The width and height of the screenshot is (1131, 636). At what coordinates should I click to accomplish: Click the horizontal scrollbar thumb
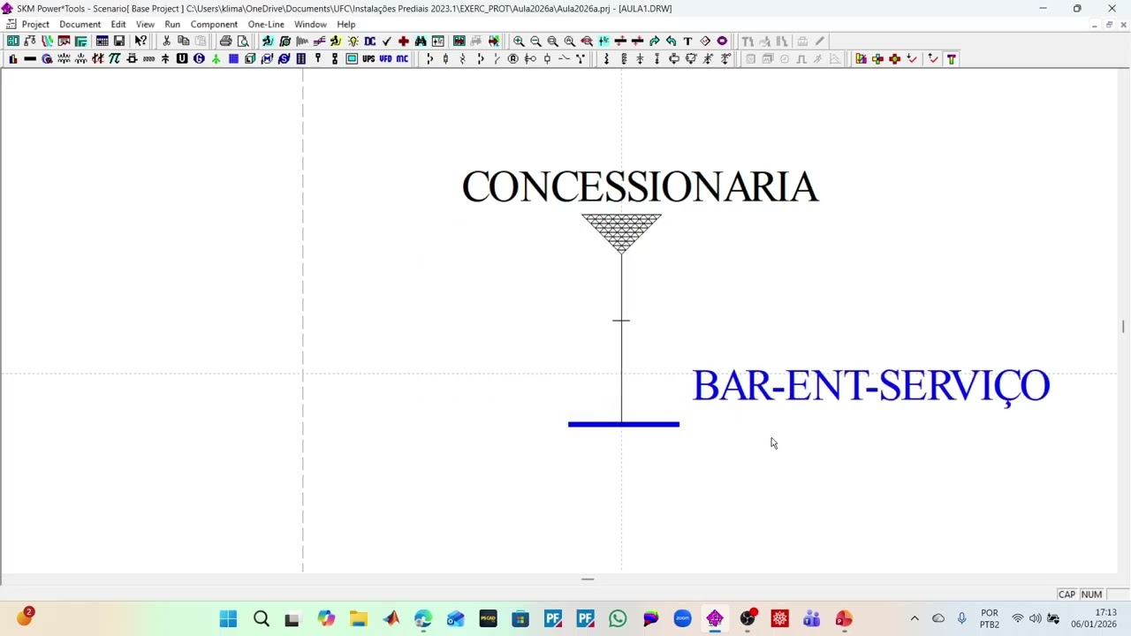click(588, 579)
